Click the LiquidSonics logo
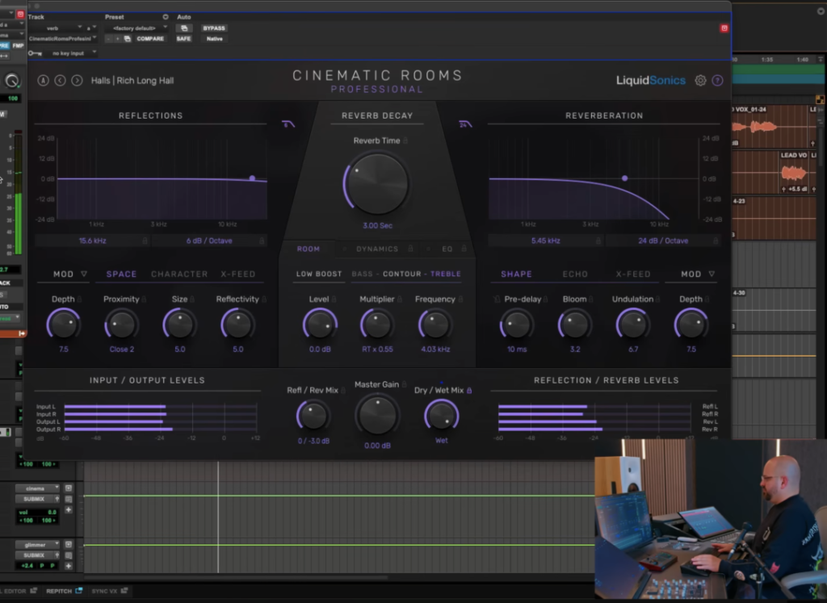 651,81
